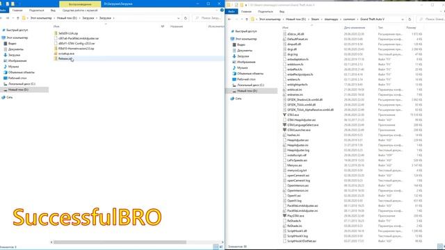This screenshot has height=250, width=445.
Task: Select OpenIV.asi file
Action: [293, 196]
